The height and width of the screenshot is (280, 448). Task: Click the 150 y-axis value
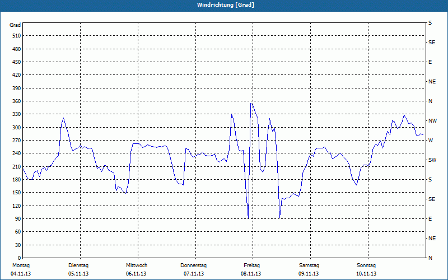tap(17, 193)
